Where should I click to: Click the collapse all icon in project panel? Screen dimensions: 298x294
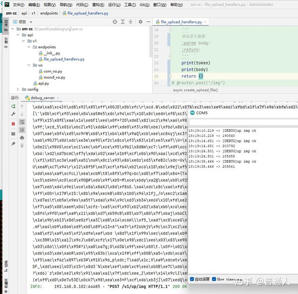coord(131,22)
